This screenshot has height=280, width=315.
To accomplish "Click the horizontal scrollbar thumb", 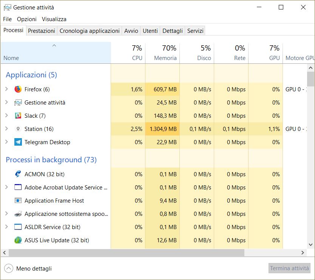I will (127, 253).
